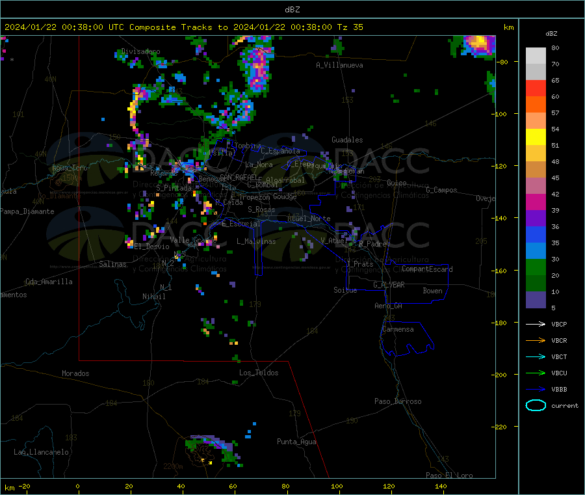Click the Divisadero map label

pyautogui.click(x=140, y=51)
